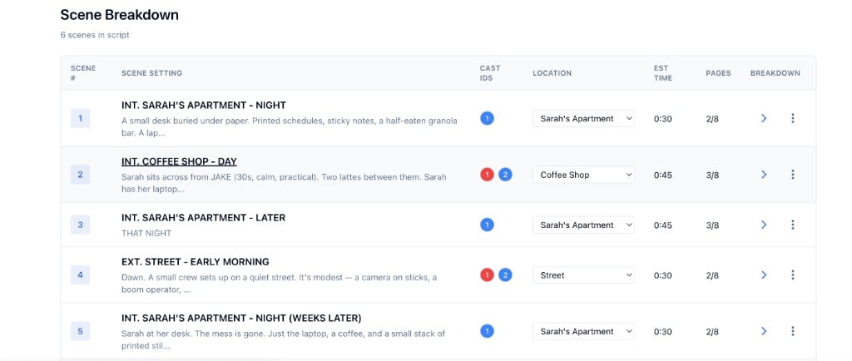Click EXT. STREET - EARLY MORNING heading
852x361 pixels.
click(196, 262)
